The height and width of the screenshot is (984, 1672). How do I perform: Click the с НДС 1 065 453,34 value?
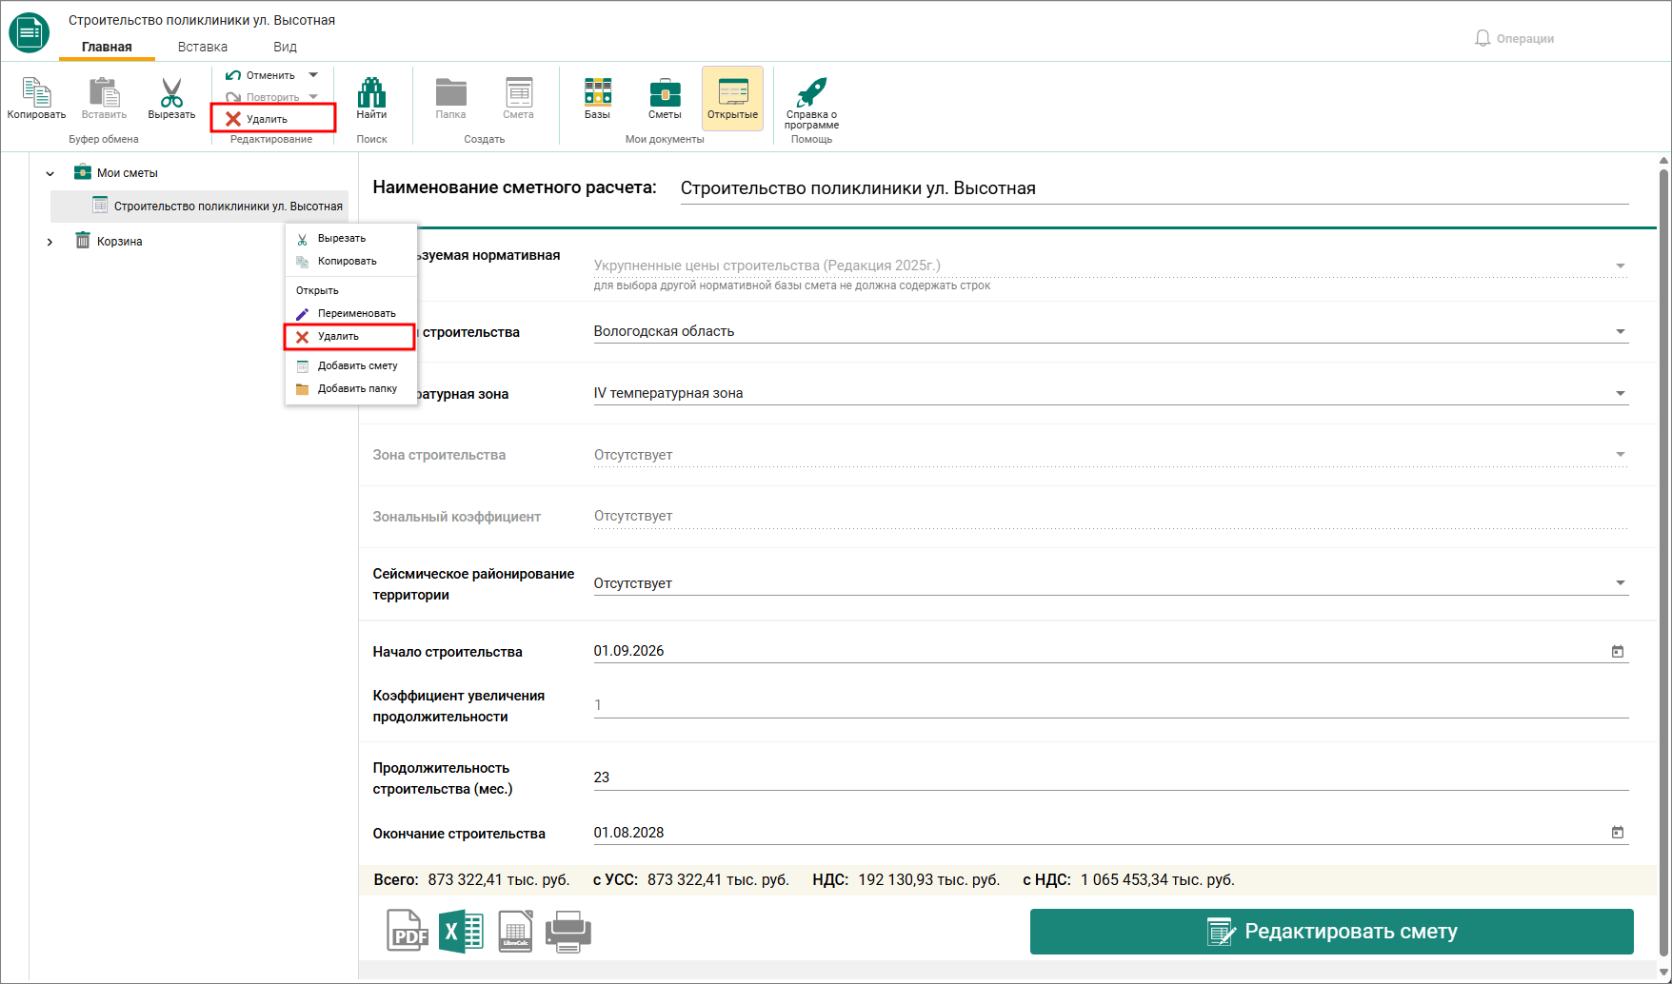coord(1158,879)
